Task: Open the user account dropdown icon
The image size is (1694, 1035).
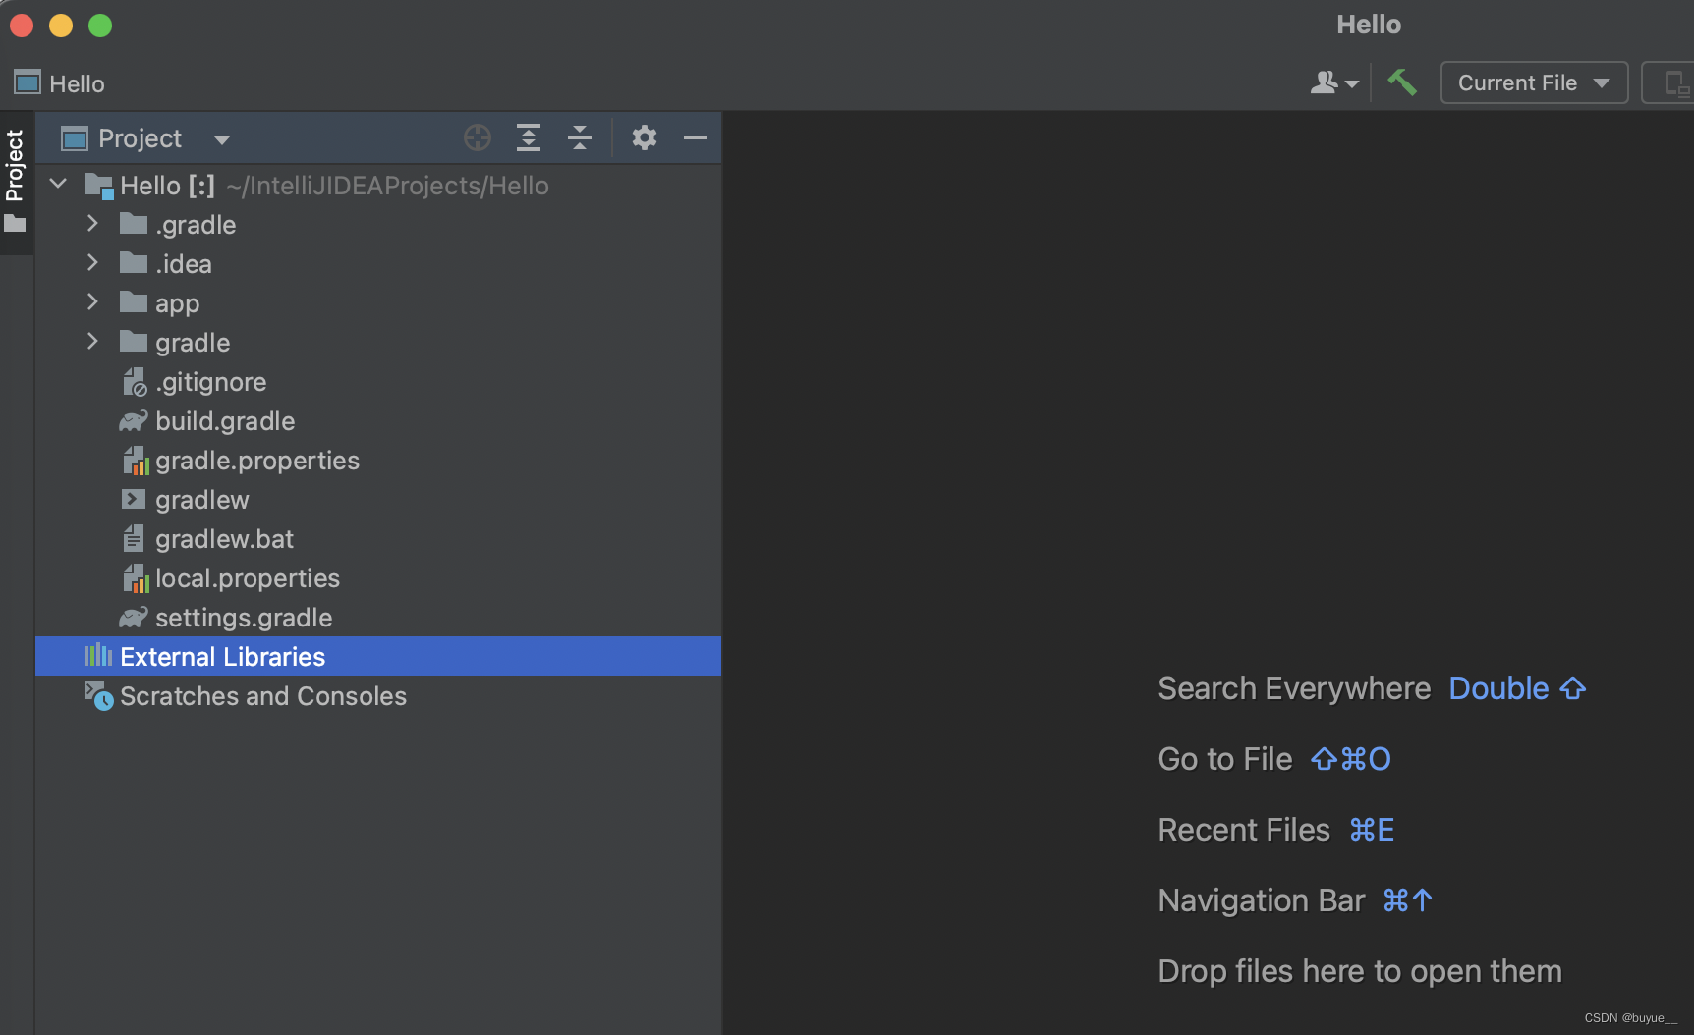Action: click(1334, 82)
